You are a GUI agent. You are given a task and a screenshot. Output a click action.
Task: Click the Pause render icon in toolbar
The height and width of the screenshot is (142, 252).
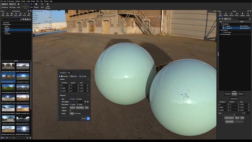[x=19, y=5]
